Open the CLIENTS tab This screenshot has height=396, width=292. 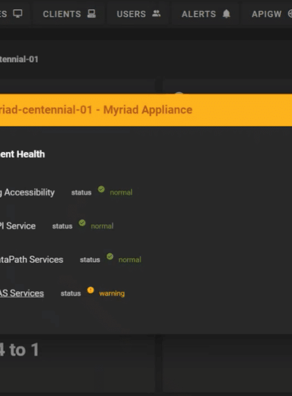(x=69, y=14)
